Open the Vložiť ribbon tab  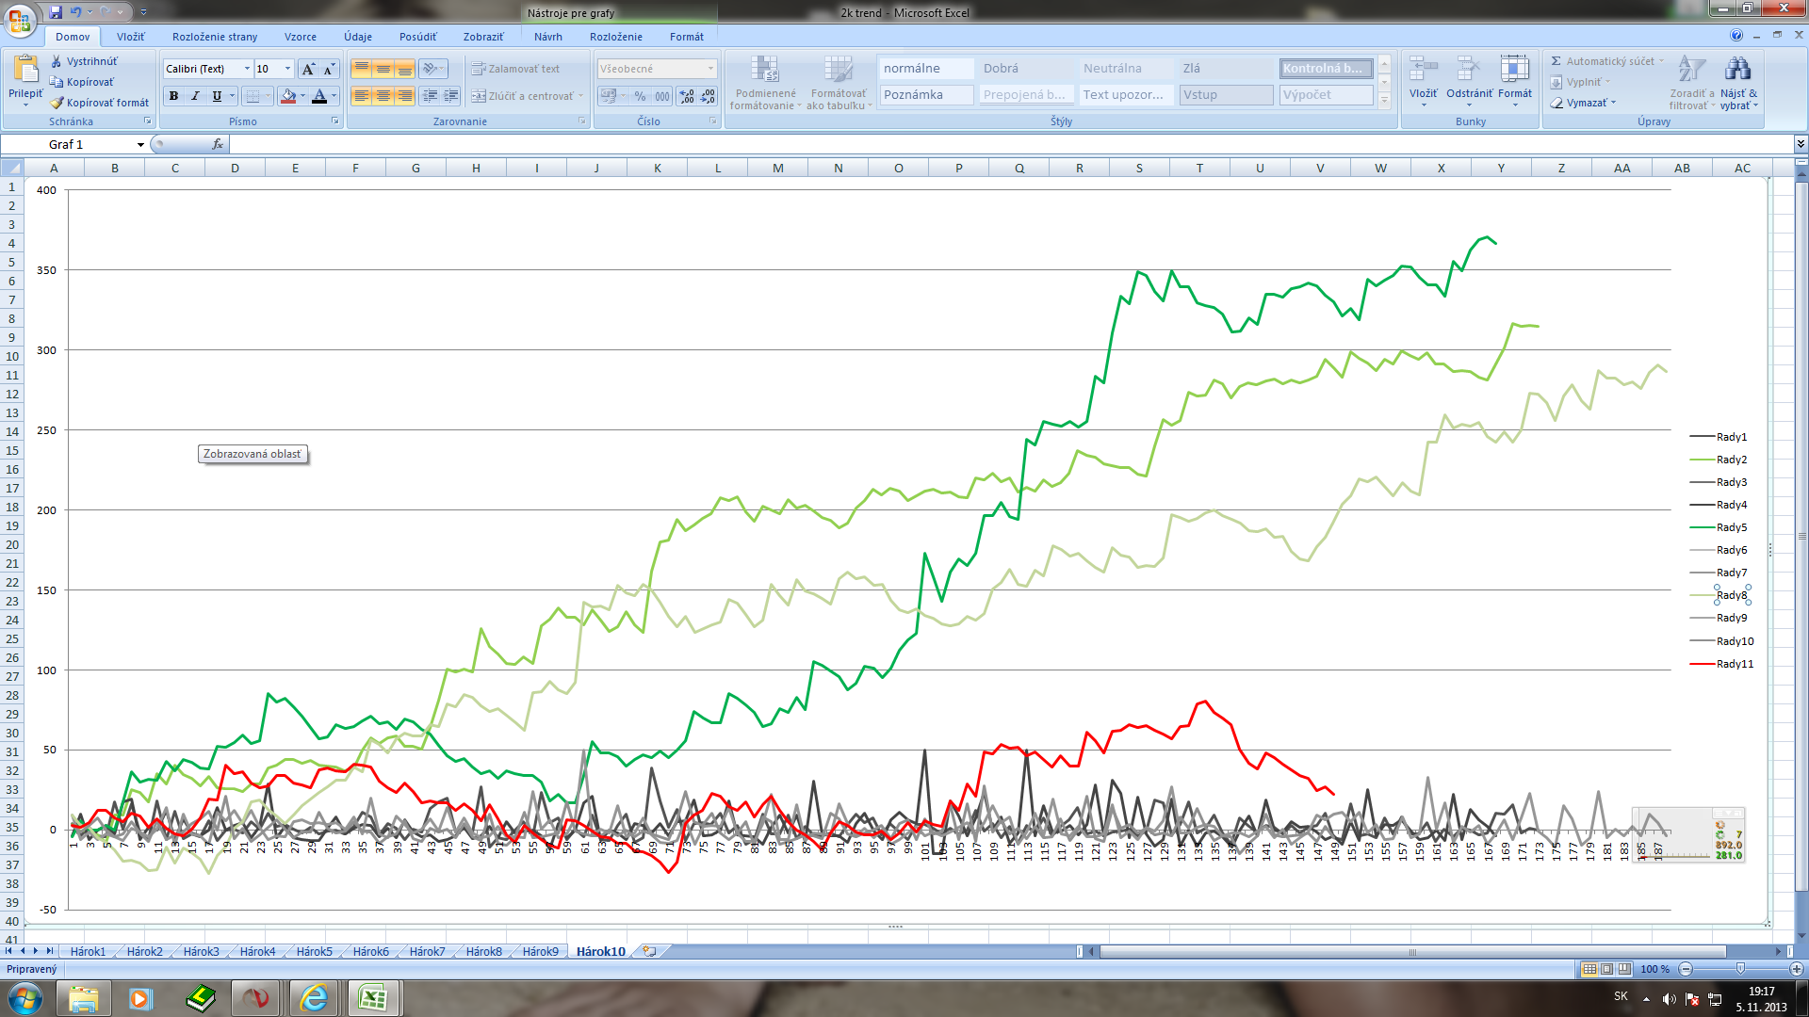click(131, 37)
